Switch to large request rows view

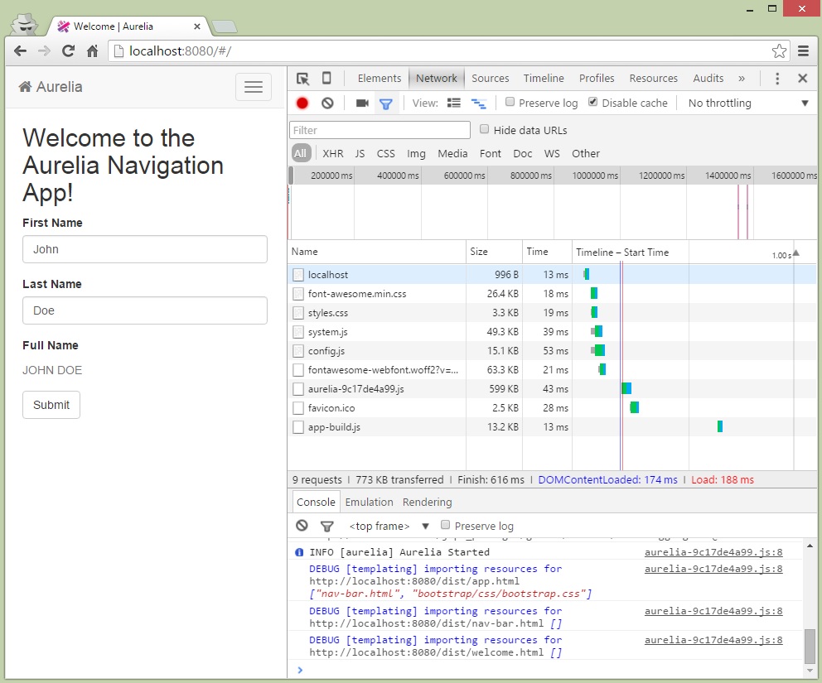click(454, 103)
